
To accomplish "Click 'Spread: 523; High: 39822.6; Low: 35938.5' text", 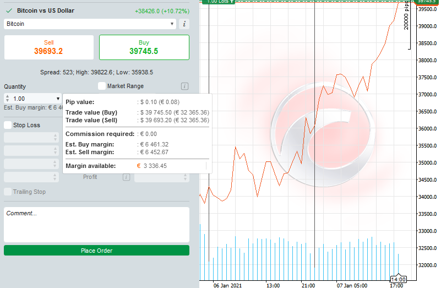I will 96,72.
